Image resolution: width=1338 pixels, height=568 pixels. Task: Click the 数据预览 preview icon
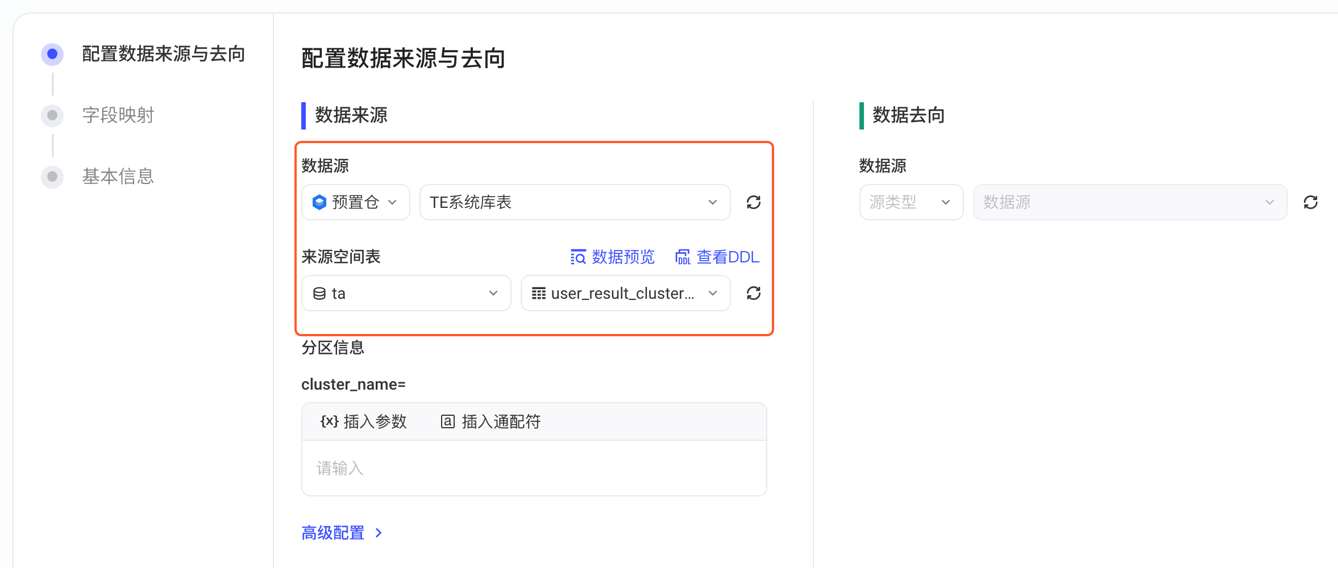pos(578,257)
